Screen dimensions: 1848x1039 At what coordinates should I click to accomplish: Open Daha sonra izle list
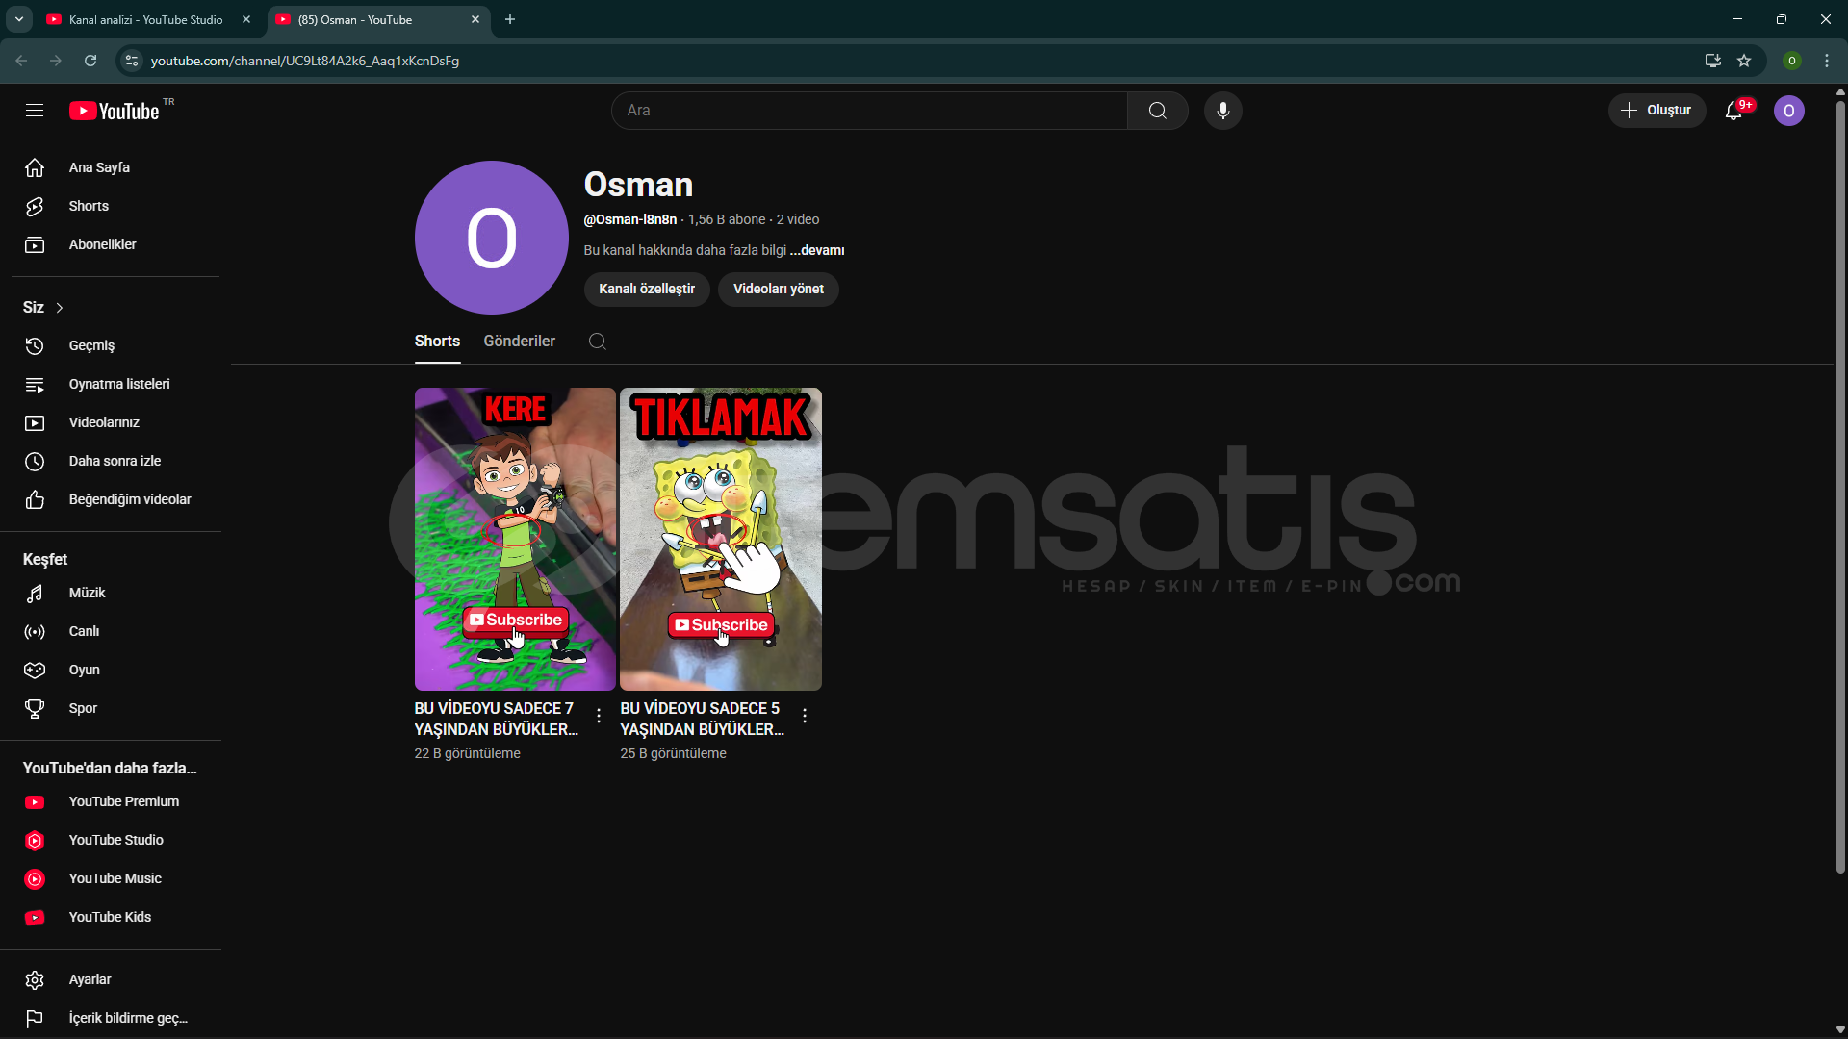pyautogui.click(x=115, y=461)
